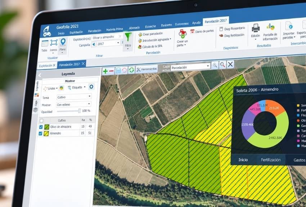The height and width of the screenshot is (207, 306).
Task: Click the Edición printer icon
Action: pyautogui.click(x=256, y=28)
